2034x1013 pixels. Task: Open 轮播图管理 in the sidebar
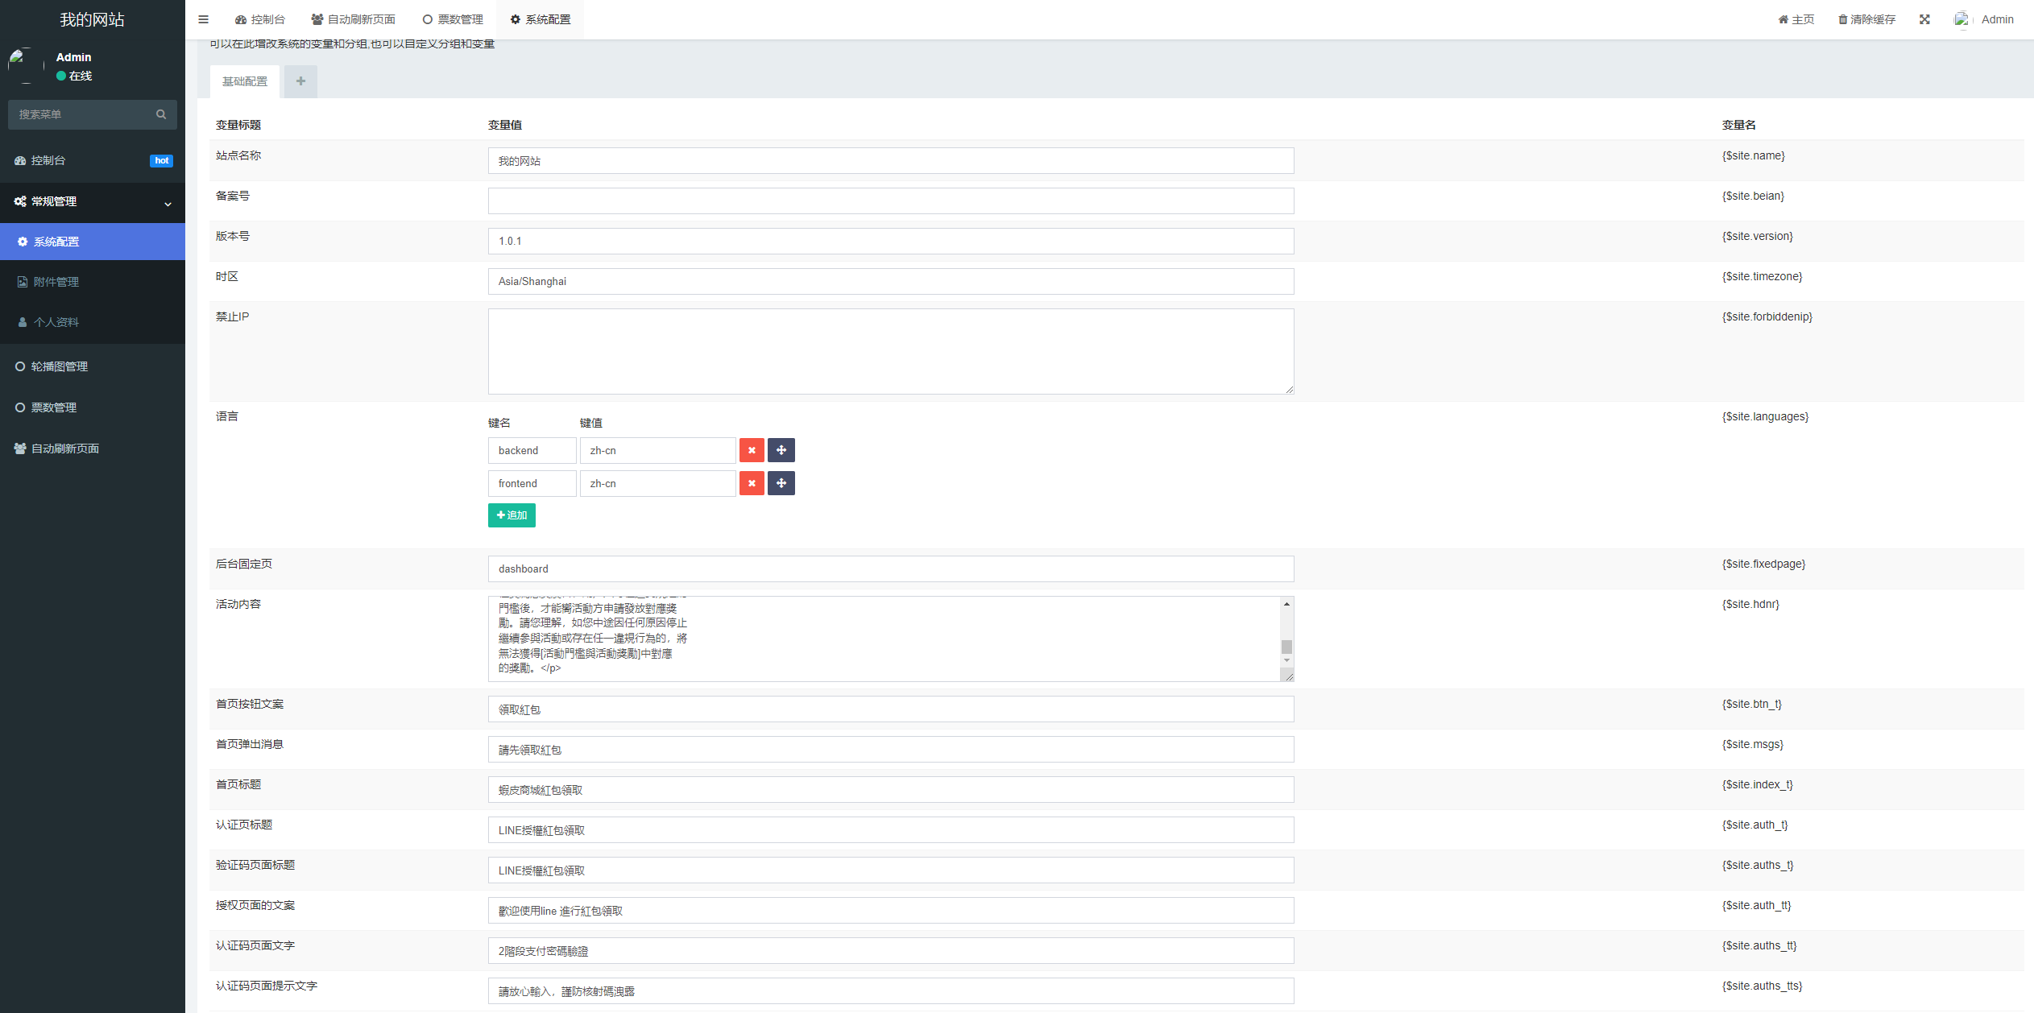tap(60, 366)
